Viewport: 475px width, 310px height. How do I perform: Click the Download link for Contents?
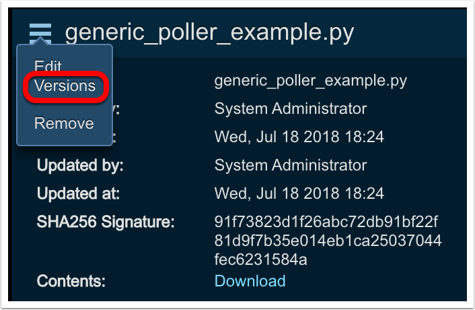click(250, 280)
